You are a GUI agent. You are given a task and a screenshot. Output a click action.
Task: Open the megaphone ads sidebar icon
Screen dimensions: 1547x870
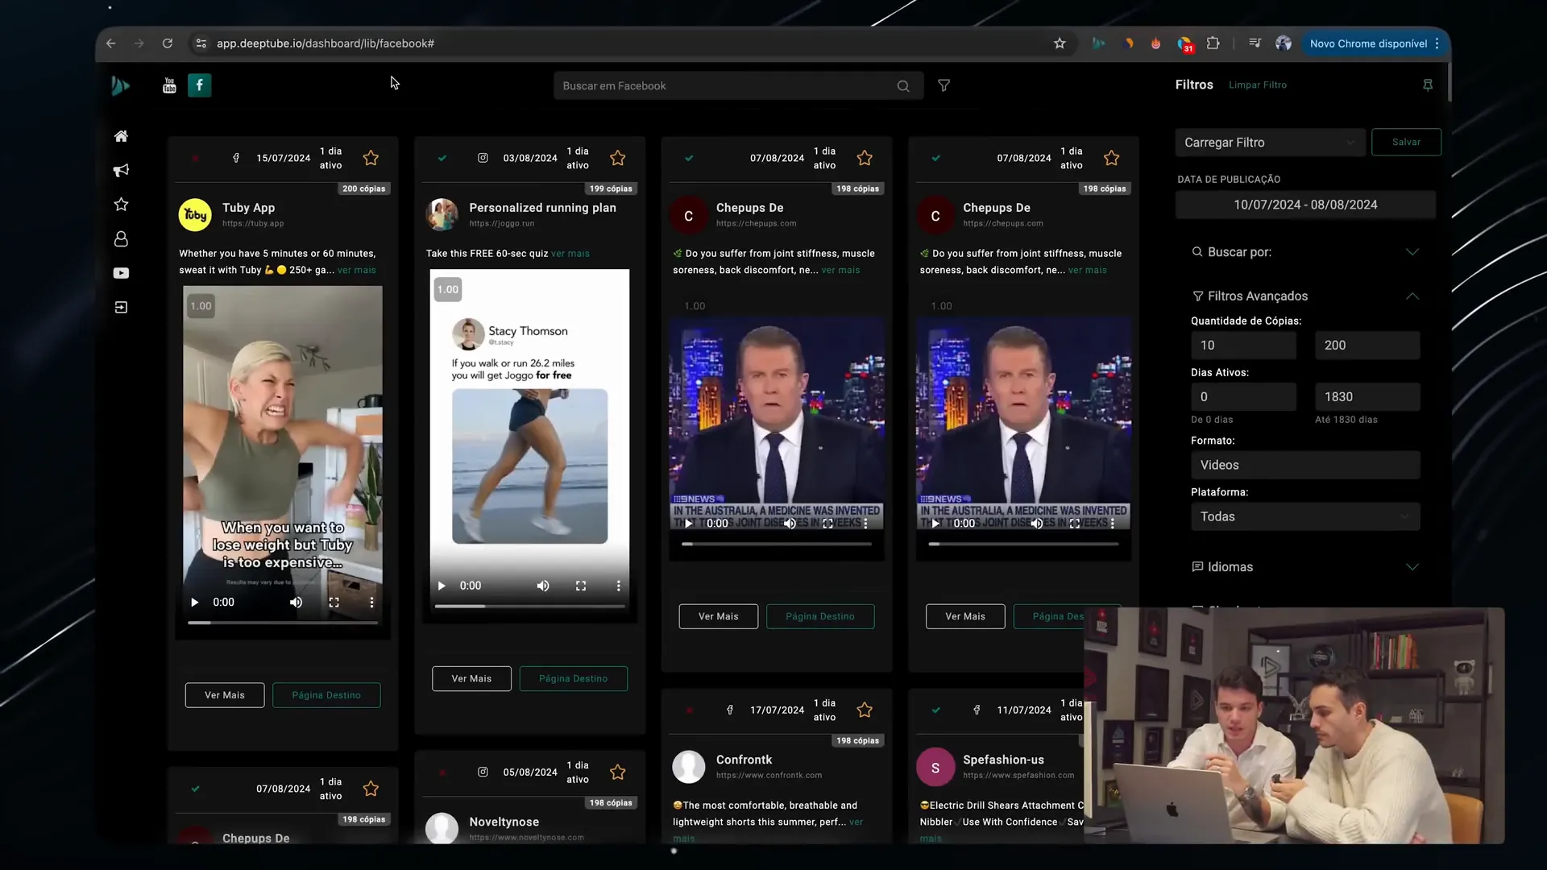pyautogui.click(x=121, y=170)
